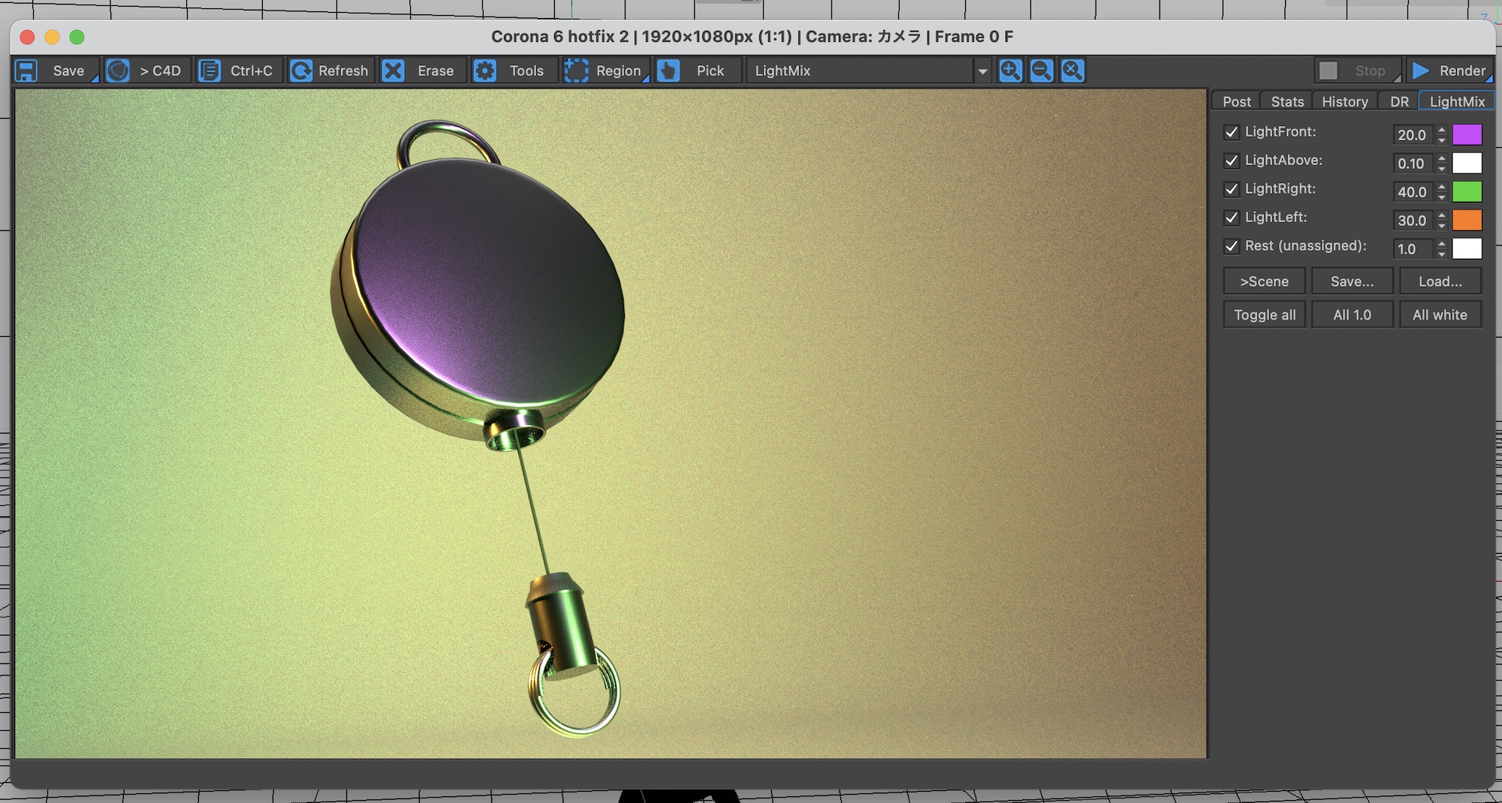
Task: Disable the LightFront checkbox
Action: [x=1232, y=132]
